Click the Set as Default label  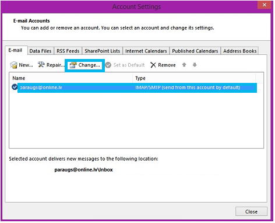tap(129, 65)
